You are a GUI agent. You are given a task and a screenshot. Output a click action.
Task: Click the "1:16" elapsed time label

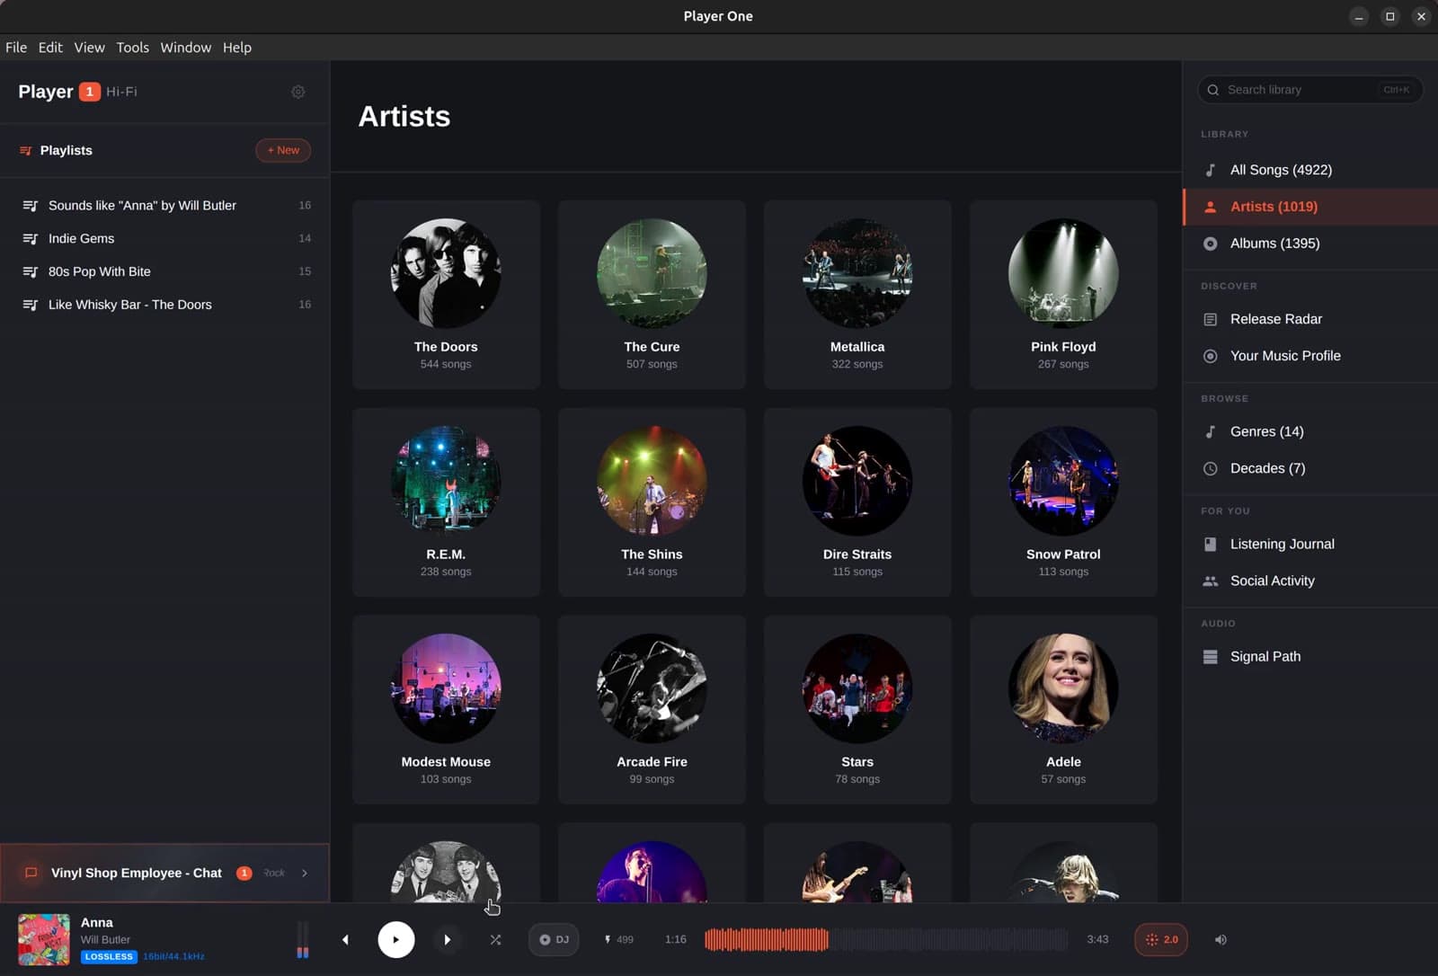coord(676,939)
